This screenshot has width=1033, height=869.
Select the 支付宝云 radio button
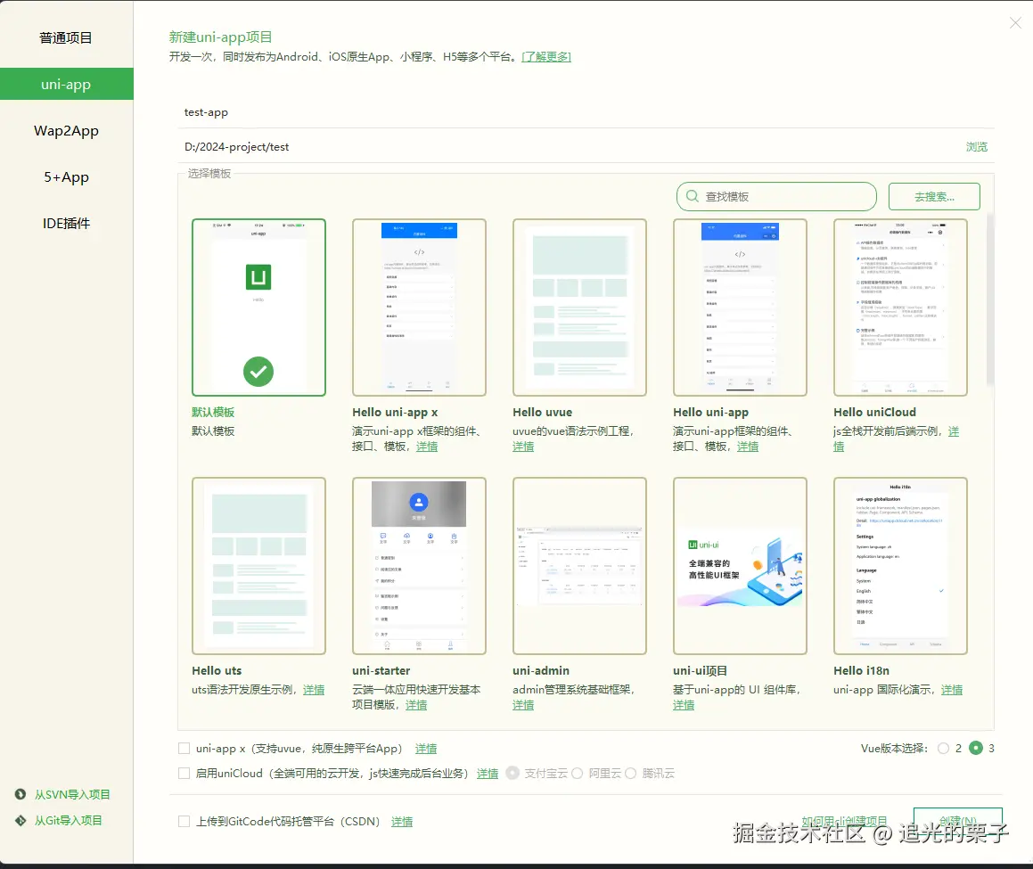[x=512, y=773]
